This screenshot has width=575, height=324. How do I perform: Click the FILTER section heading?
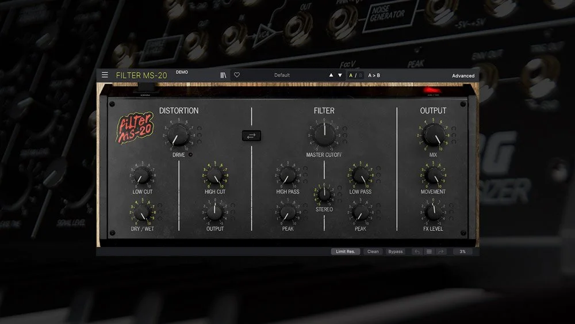pos(324,110)
